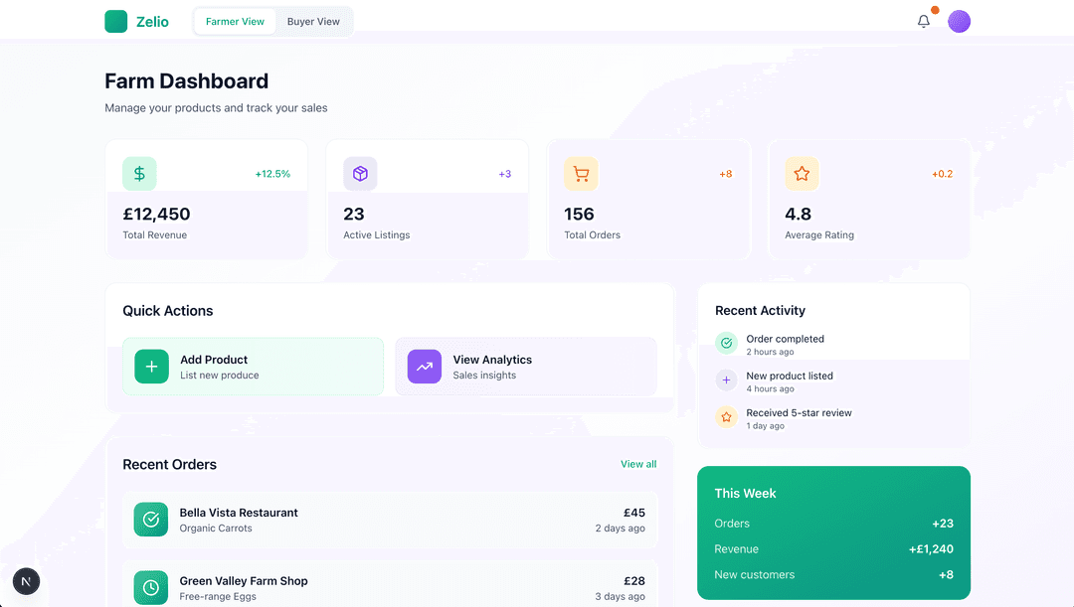This screenshot has height=607, width=1074.
Task: Click New product listed activity text
Action: pyautogui.click(x=790, y=376)
